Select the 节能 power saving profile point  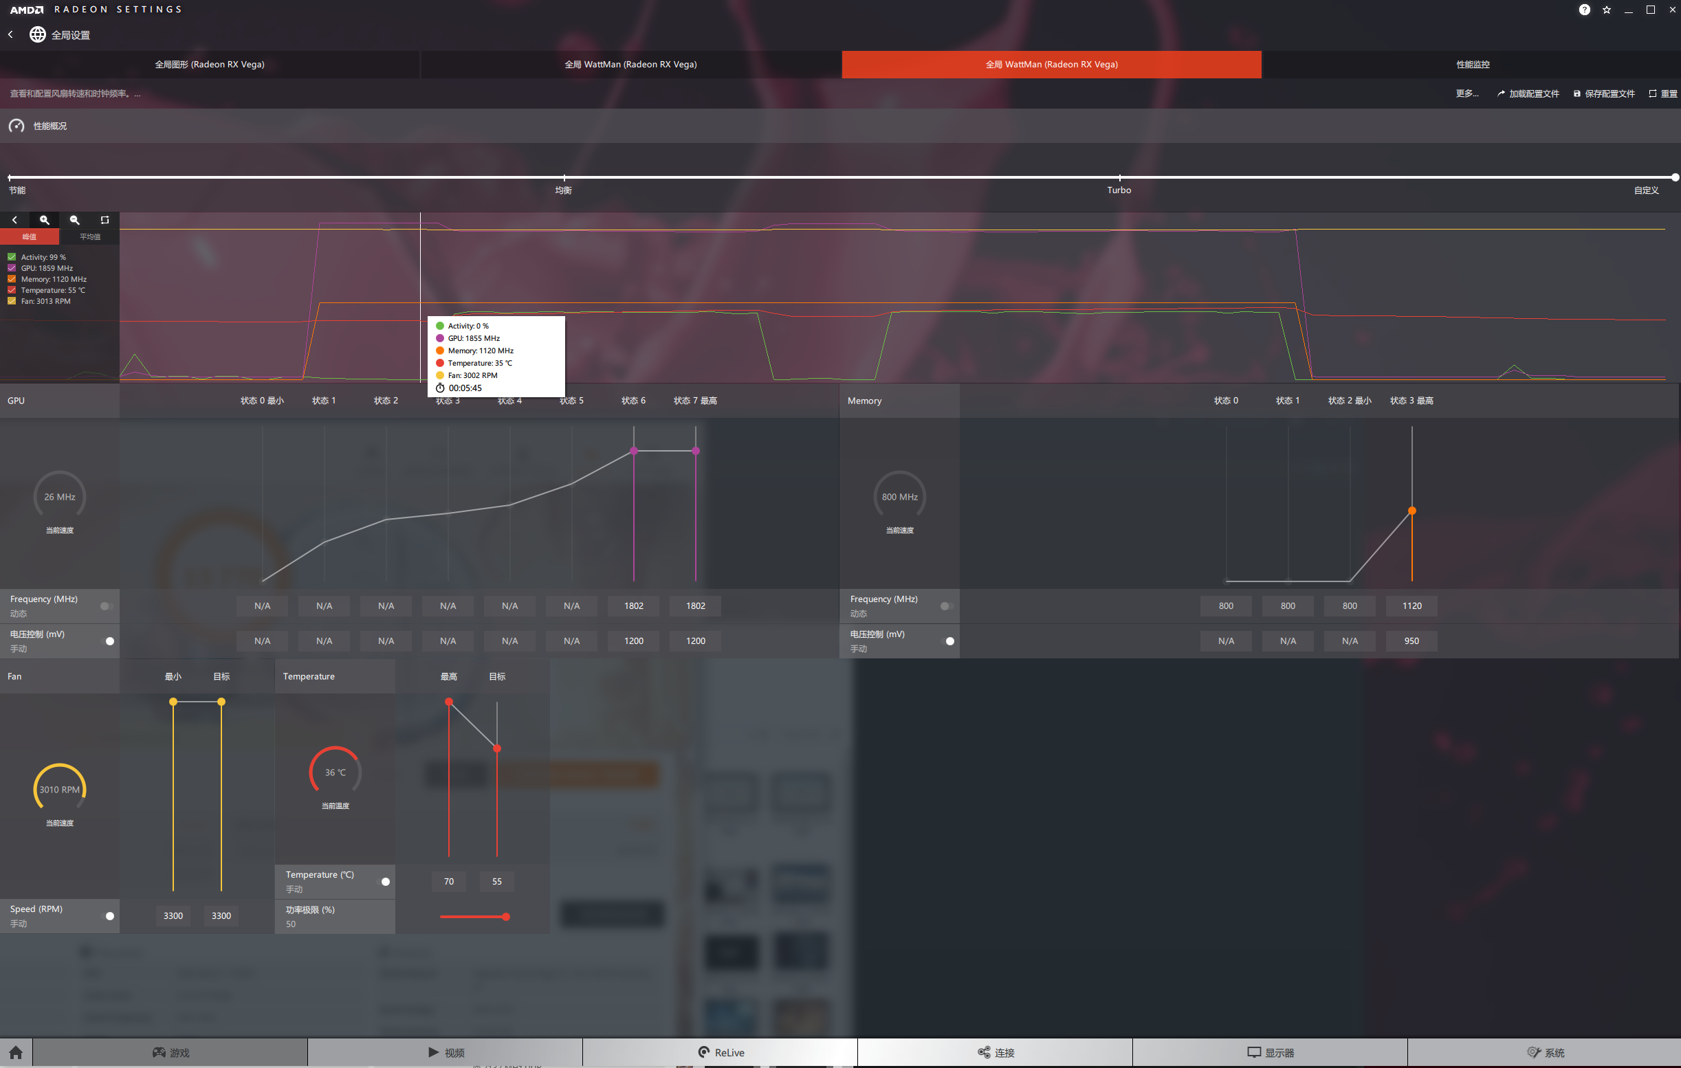[x=10, y=177]
